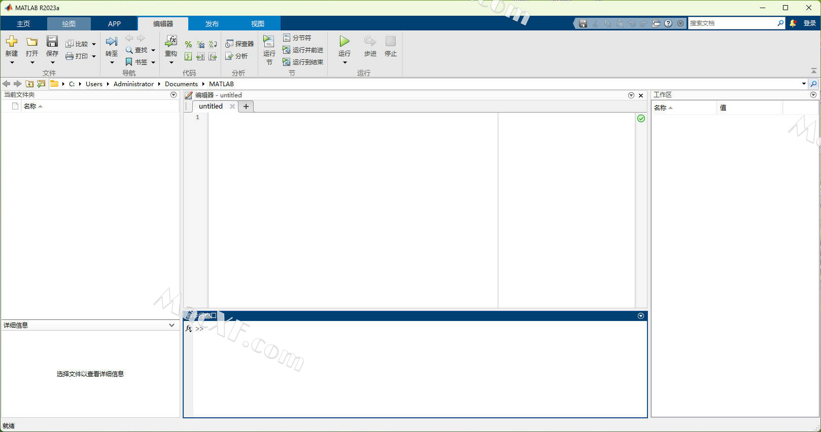Click the 新建 (New) plus icon
This screenshot has height=432, width=821.
click(x=12, y=42)
